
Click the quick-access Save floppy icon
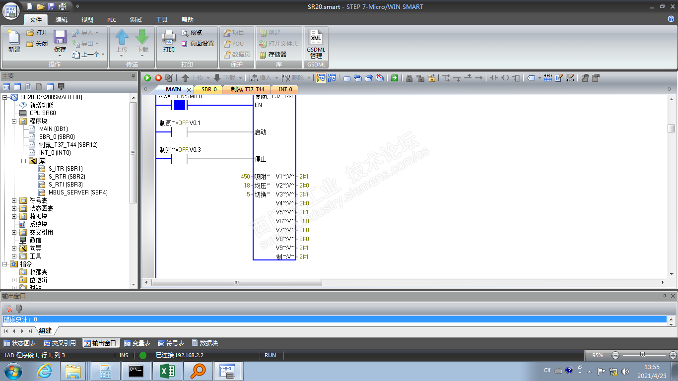tap(51, 6)
